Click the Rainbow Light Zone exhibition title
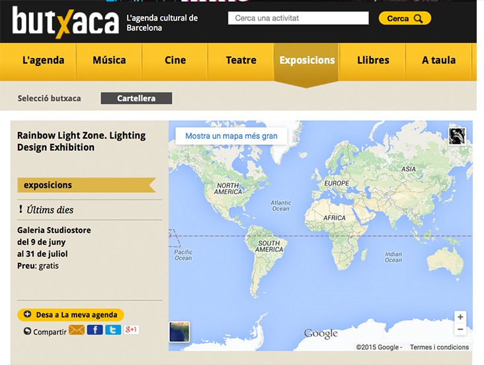 (x=81, y=141)
